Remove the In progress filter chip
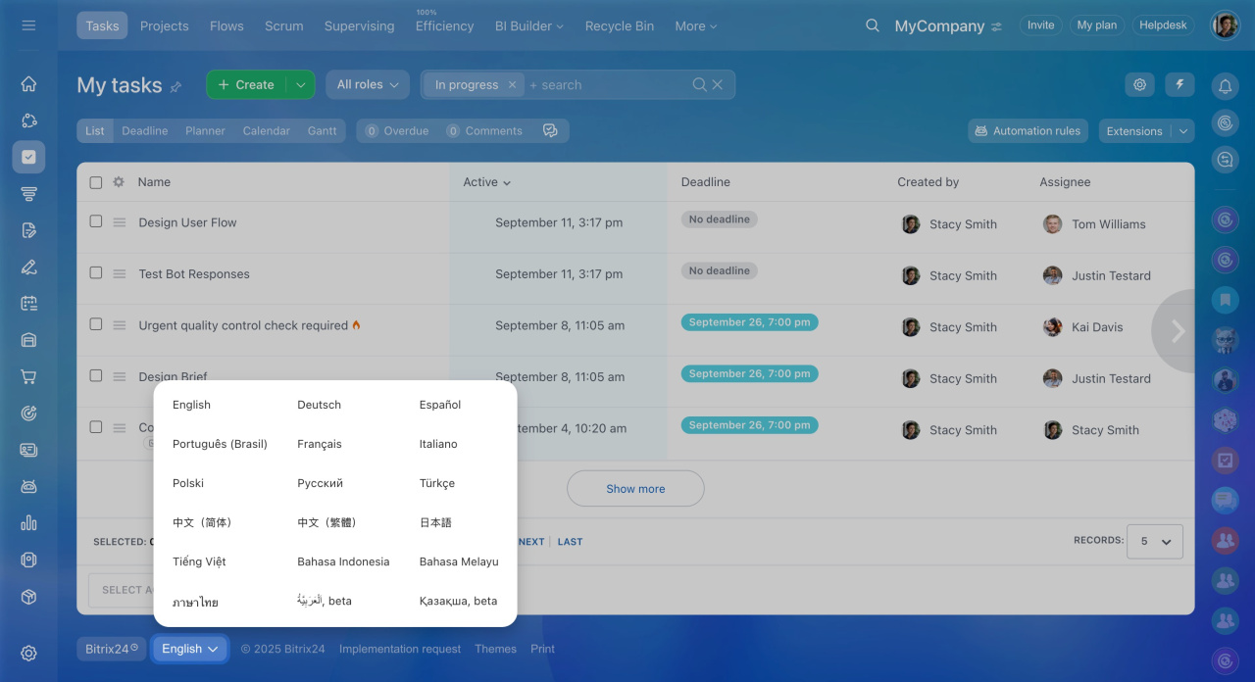The image size is (1255, 682). click(x=512, y=84)
